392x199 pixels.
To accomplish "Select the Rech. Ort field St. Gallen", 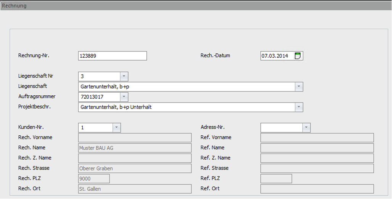I will (x=135, y=189).
